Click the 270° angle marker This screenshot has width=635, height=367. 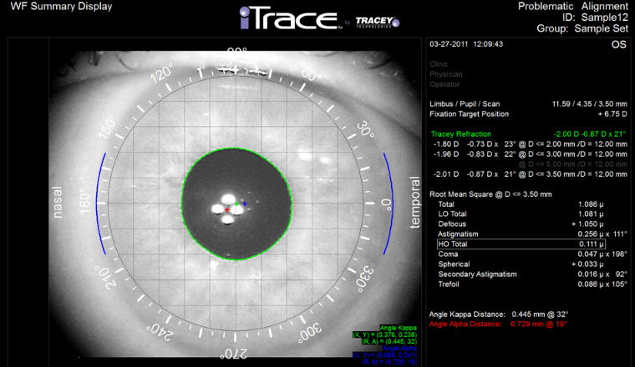[x=233, y=354]
